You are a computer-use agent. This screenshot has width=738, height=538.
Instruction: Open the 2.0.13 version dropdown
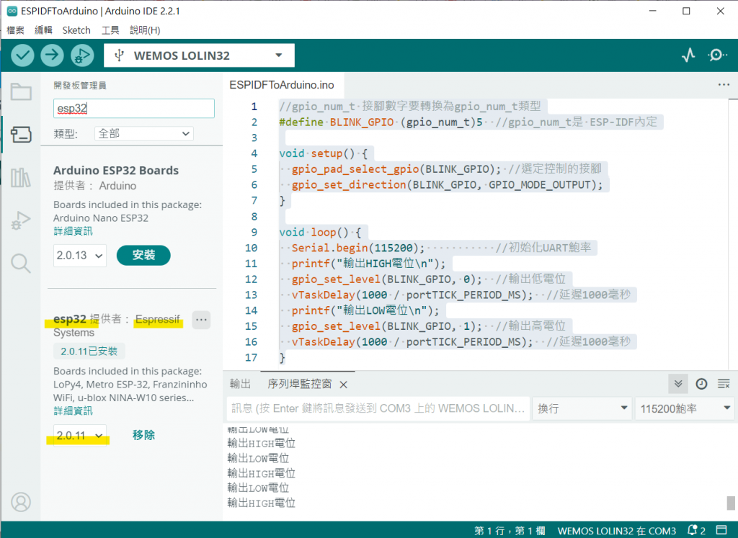click(79, 256)
